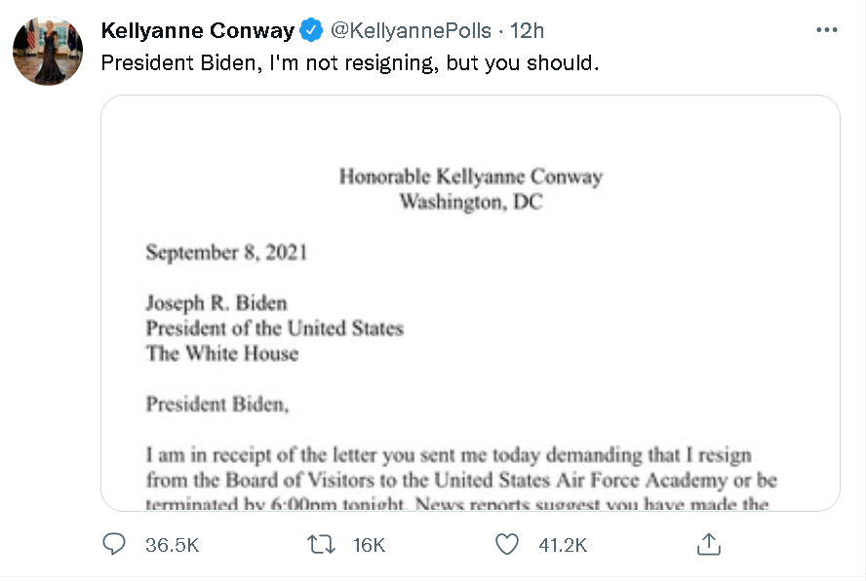
Task: Click the 41.2K likes count
Action: click(563, 545)
